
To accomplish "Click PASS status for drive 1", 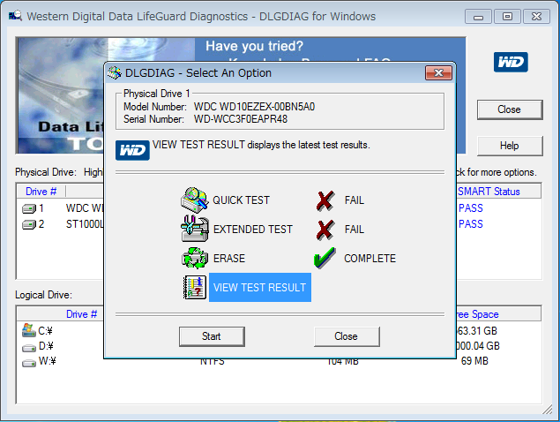I will coord(471,208).
